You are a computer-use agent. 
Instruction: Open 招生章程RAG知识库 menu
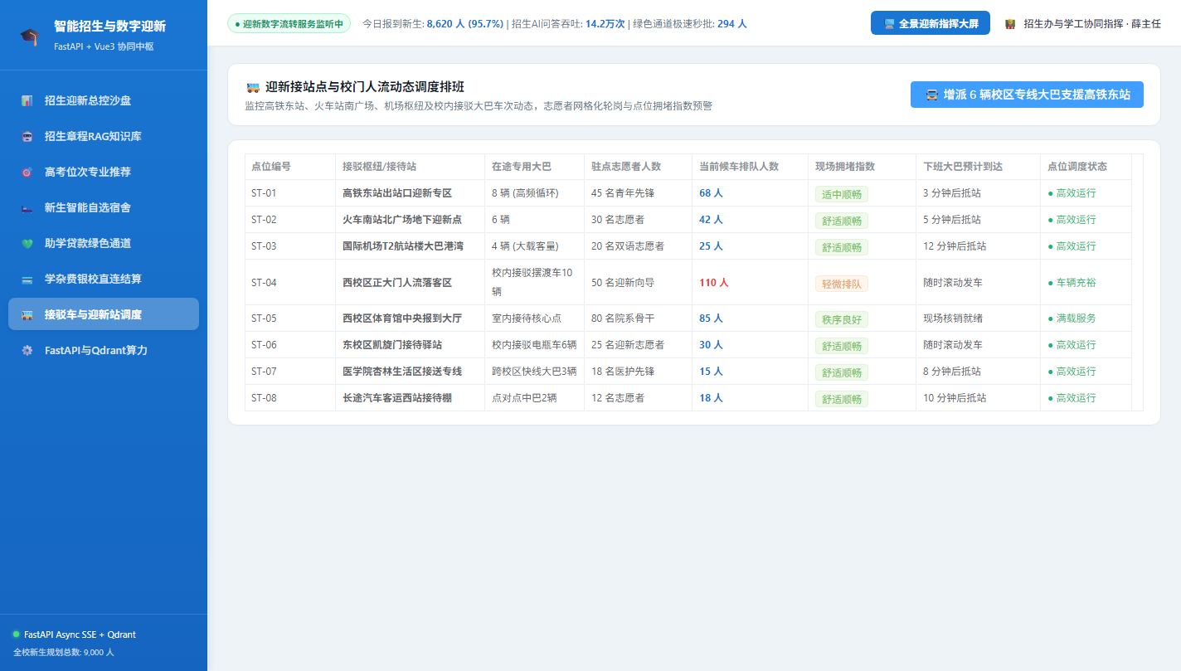[x=104, y=136]
